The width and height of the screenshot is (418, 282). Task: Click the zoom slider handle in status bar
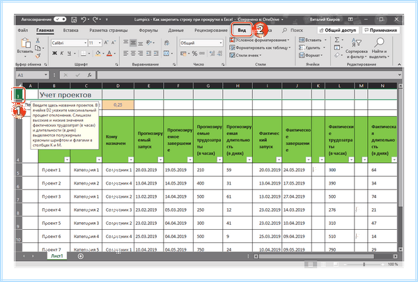(x=364, y=264)
